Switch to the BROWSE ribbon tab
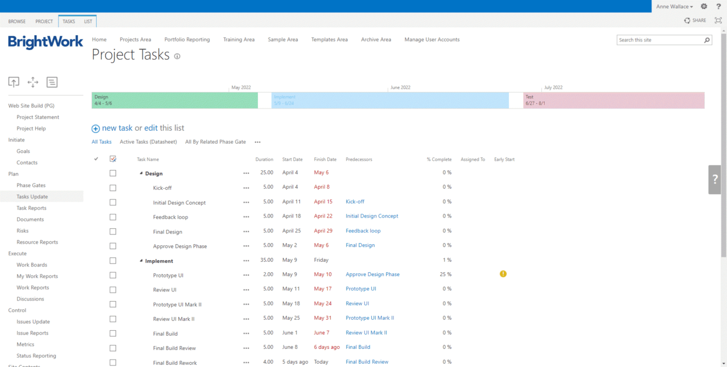This screenshot has height=367, width=727. tap(16, 20)
